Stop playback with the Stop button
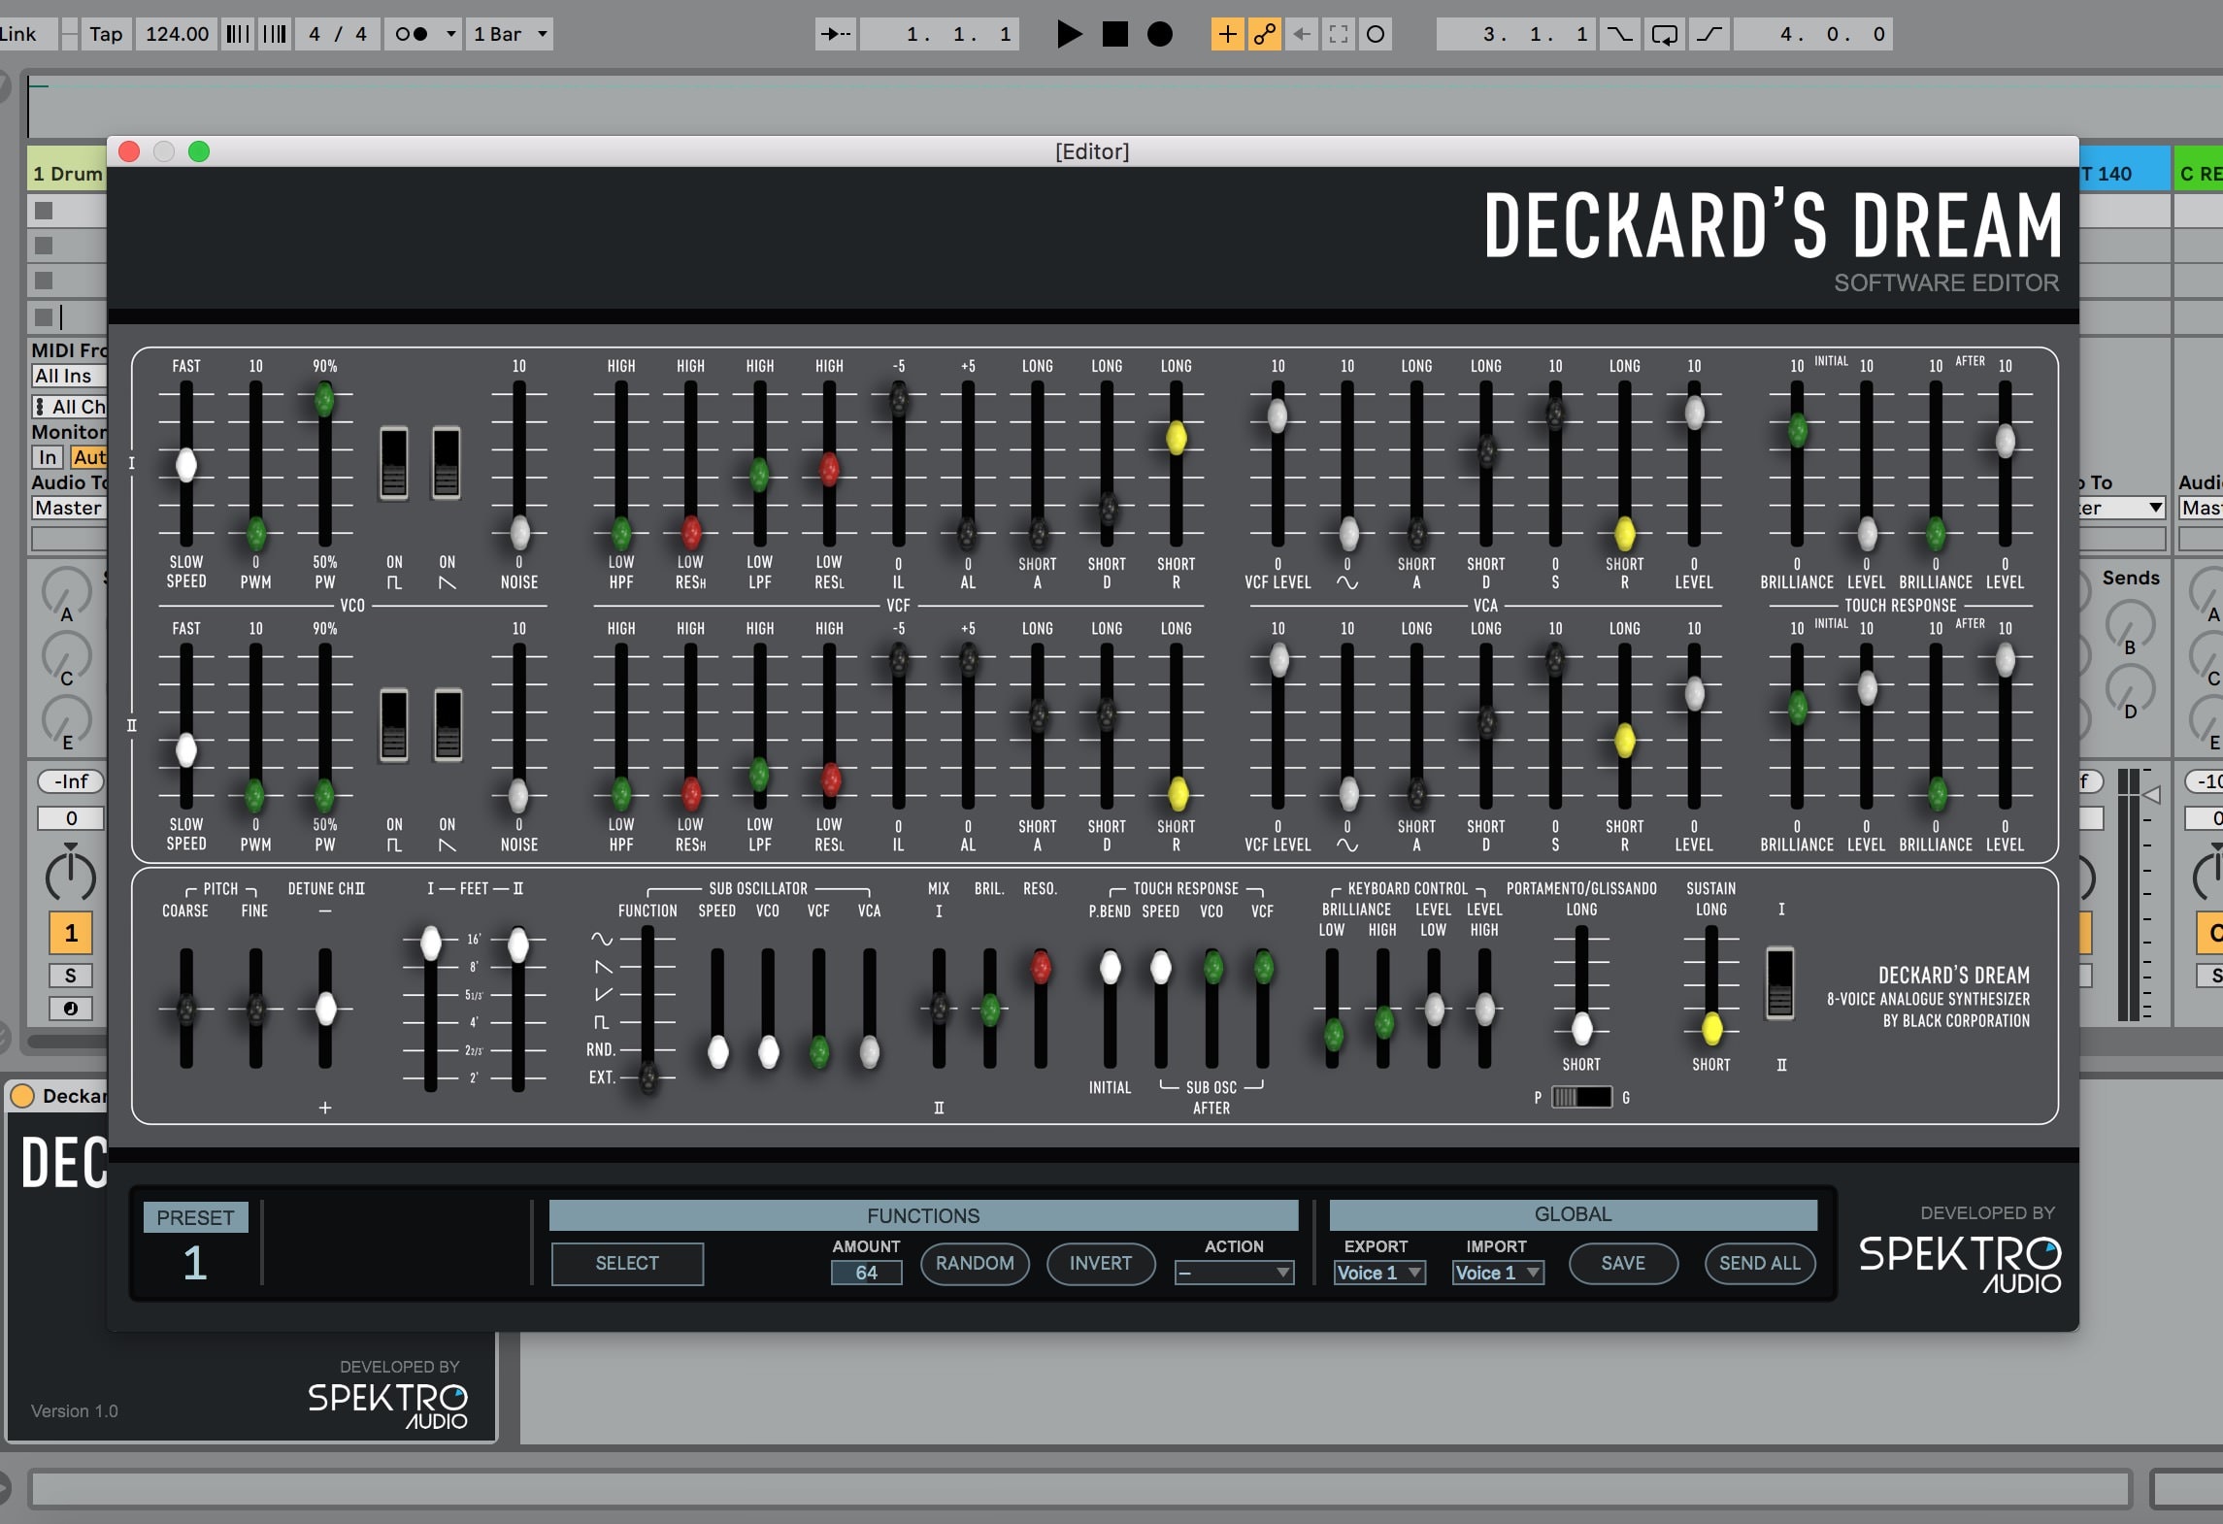The image size is (2223, 1524). tap(1115, 35)
